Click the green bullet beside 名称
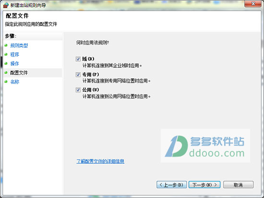This screenshot has height=198, width=264. [x=6, y=82]
